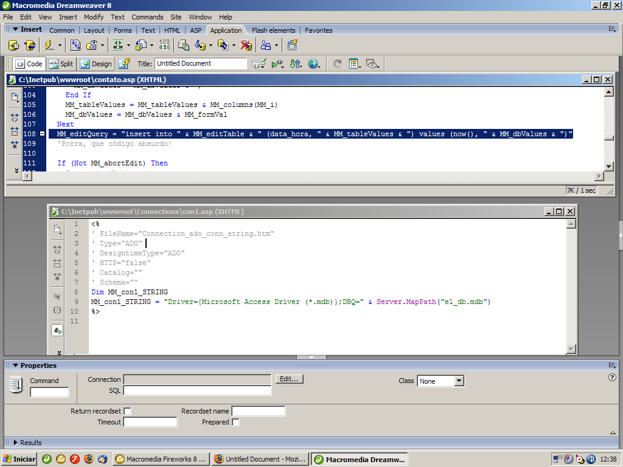Switch to Untitled Document Mozilla taskbar button
This screenshot has height=467, width=623.
(260, 460)
